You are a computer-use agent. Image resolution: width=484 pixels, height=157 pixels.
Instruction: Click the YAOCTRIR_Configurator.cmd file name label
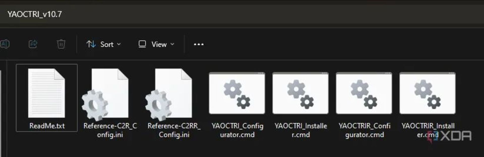pyautogui.click(x=365, y=130)
